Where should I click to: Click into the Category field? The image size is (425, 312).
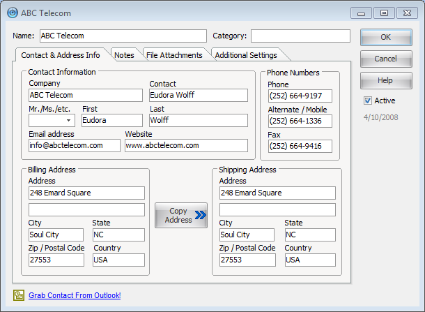300,36
